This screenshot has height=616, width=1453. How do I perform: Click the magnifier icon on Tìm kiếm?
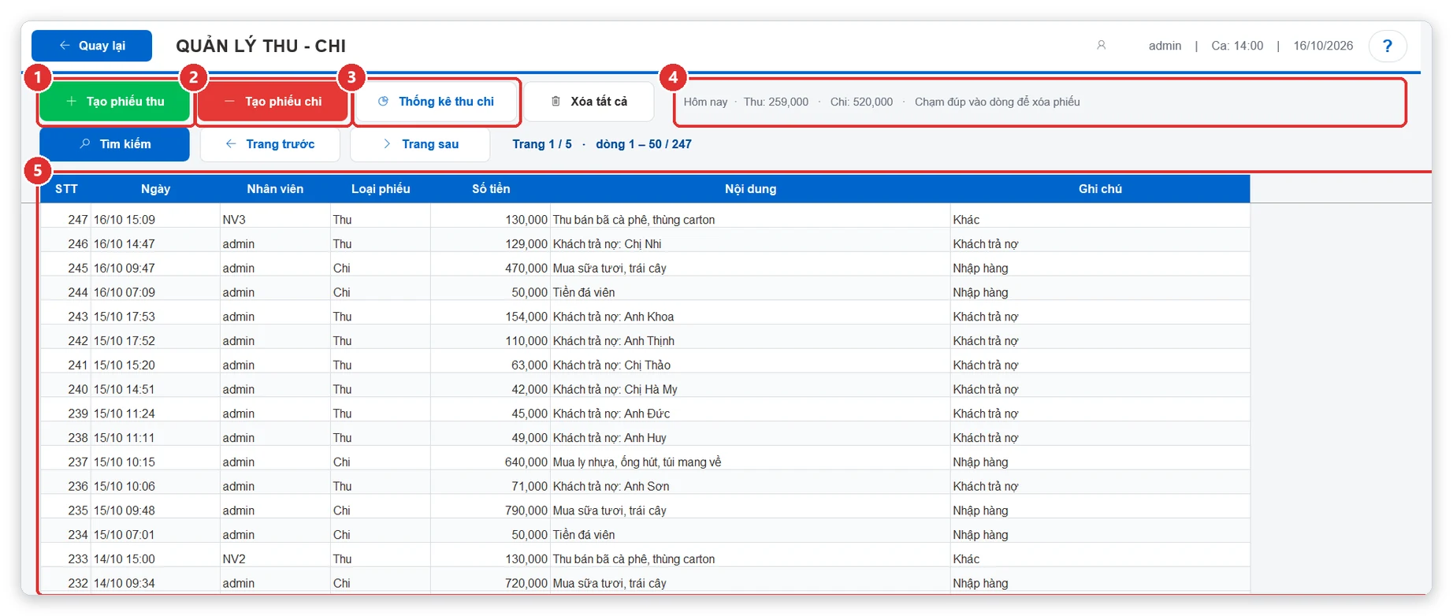coord(85,144)
